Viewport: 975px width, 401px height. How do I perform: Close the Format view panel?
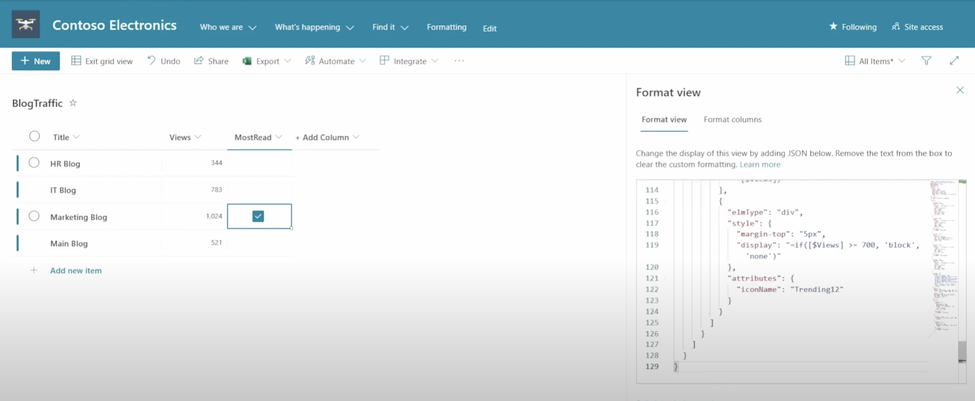(x=960, y=90)
